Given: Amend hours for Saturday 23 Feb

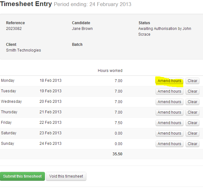Looking at the screenshot, I should click(169, 133).
